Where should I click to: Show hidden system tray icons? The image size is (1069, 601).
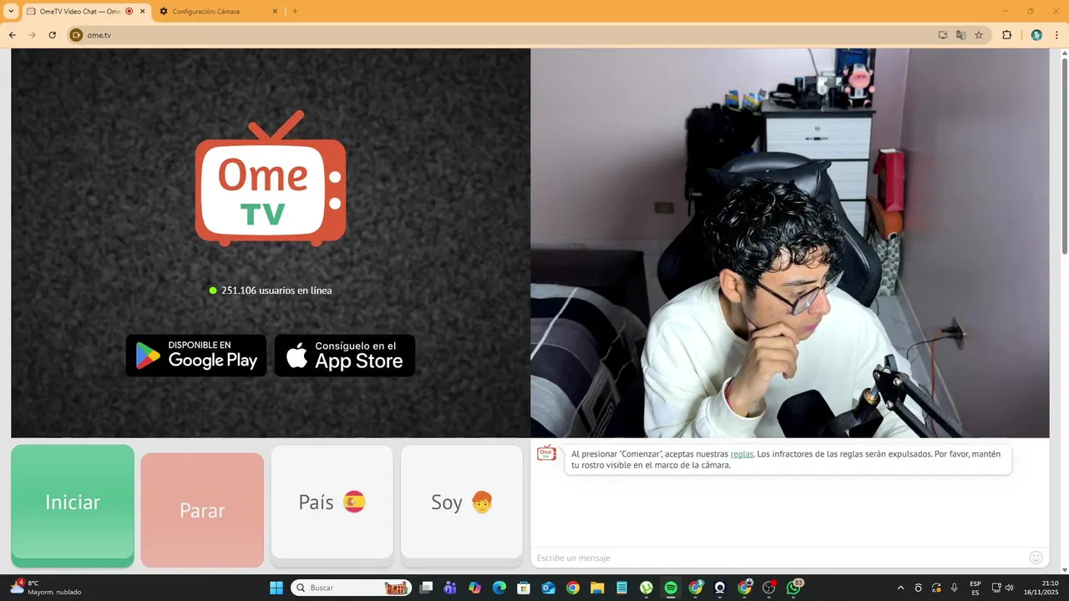click(x=900, y=588)
